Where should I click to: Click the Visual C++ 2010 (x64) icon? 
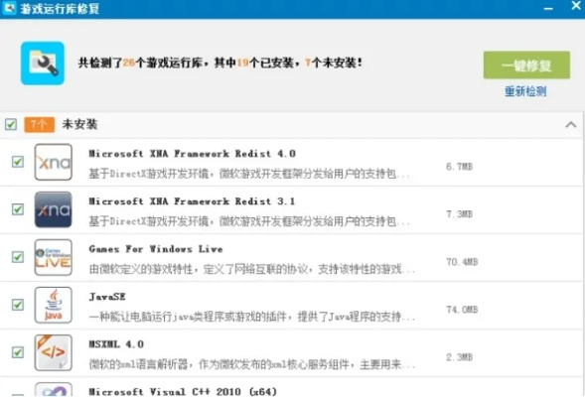click(x=54, y=389)
